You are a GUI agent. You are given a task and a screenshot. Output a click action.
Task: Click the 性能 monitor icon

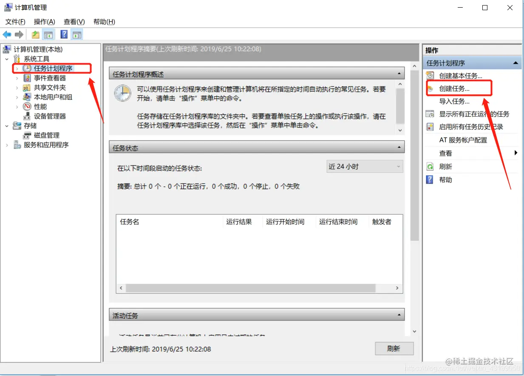27,107
